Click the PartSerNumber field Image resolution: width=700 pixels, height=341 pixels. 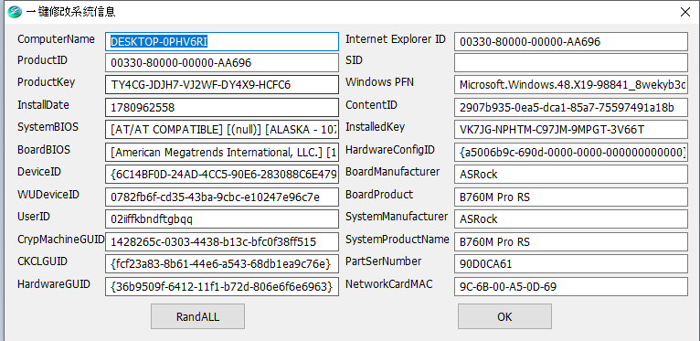(571, 264)
